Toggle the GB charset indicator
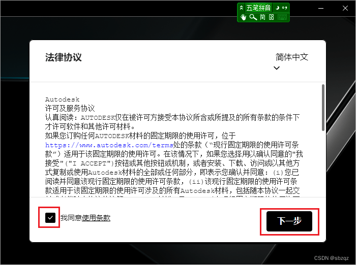Image resolution: width=357 pixels, height=266 pixels. point(272,17)
